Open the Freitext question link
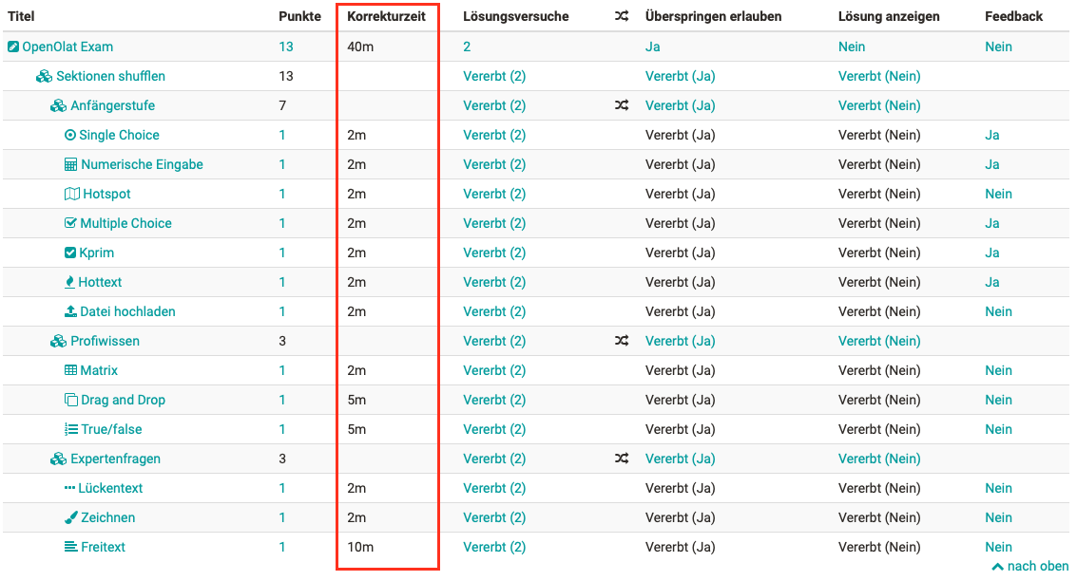Viewport: 1077px width, 581px height. coord(103,548)
